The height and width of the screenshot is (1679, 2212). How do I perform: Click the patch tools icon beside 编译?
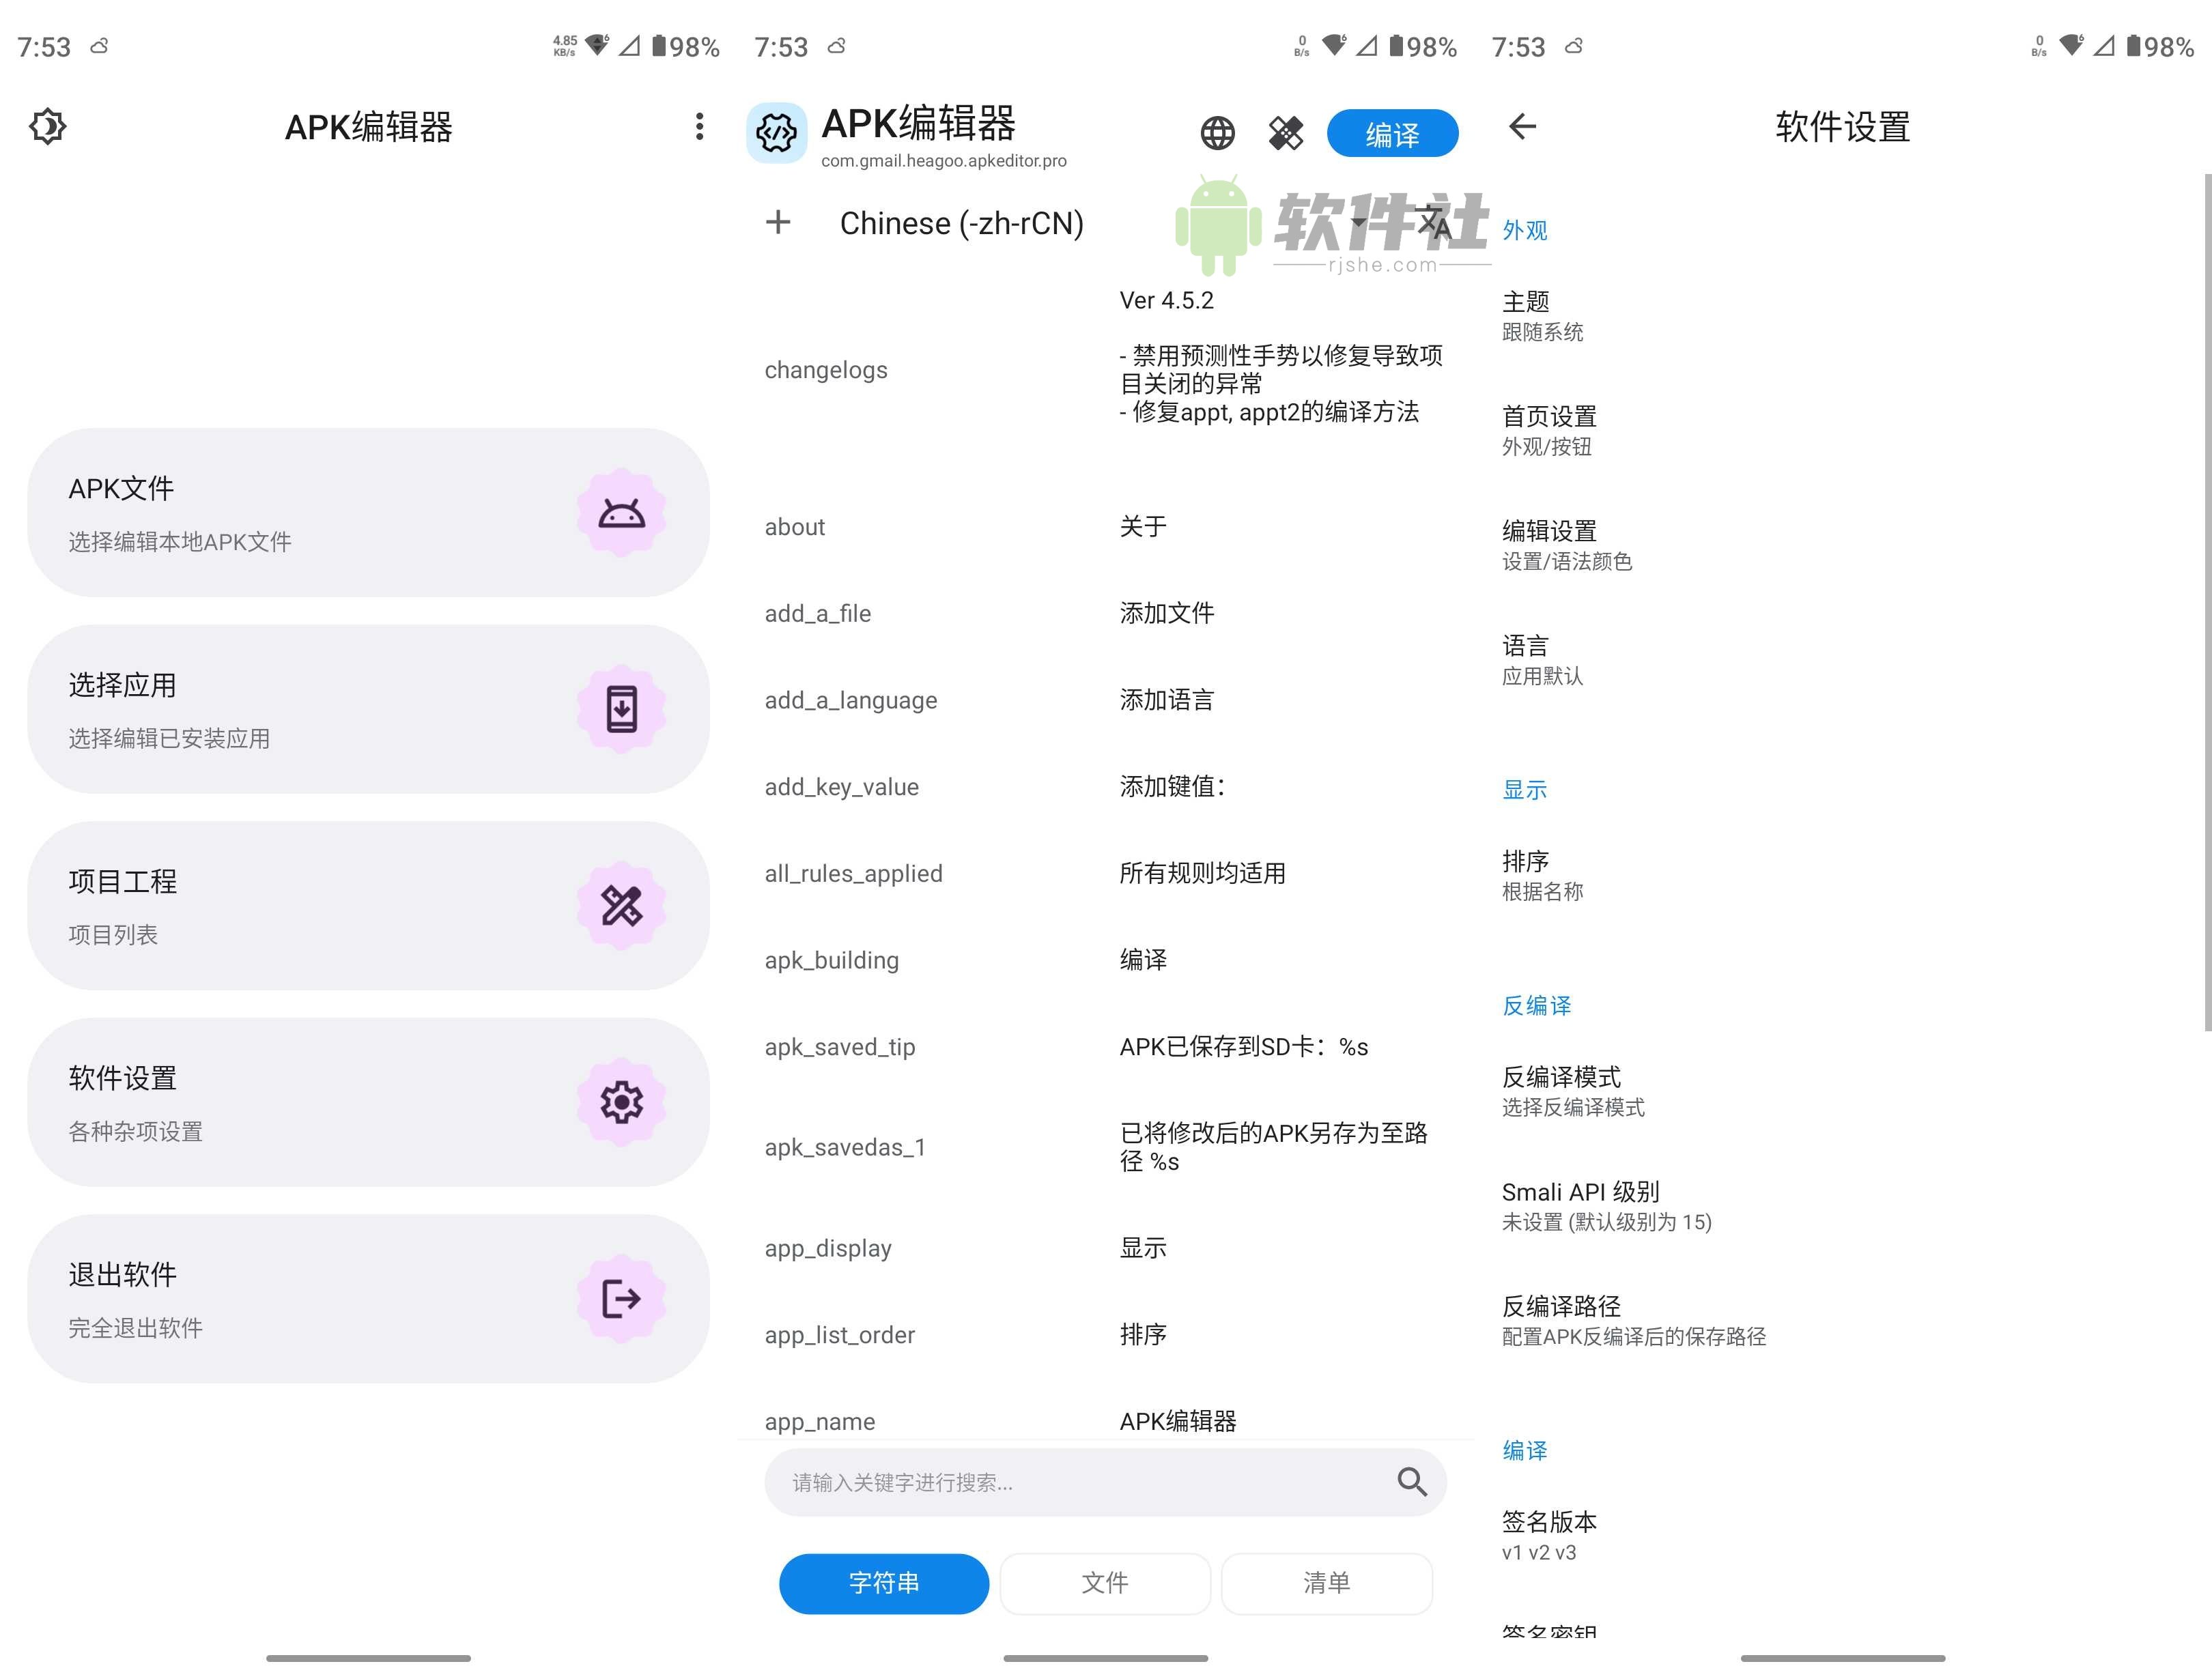click(x=1286, y=132)
